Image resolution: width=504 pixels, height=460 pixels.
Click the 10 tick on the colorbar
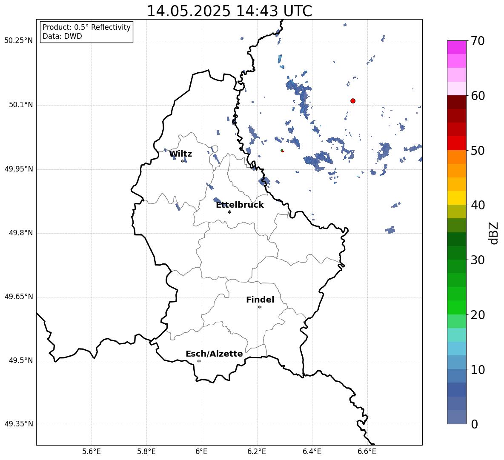click(478, 369)
